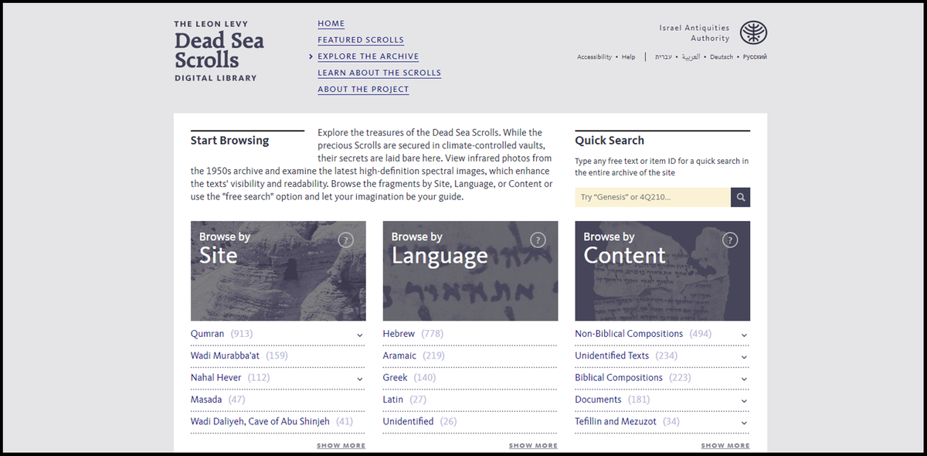
Task: Click the Israel Antiquities Authority menorah logo
Action: (x=753, y=33)
